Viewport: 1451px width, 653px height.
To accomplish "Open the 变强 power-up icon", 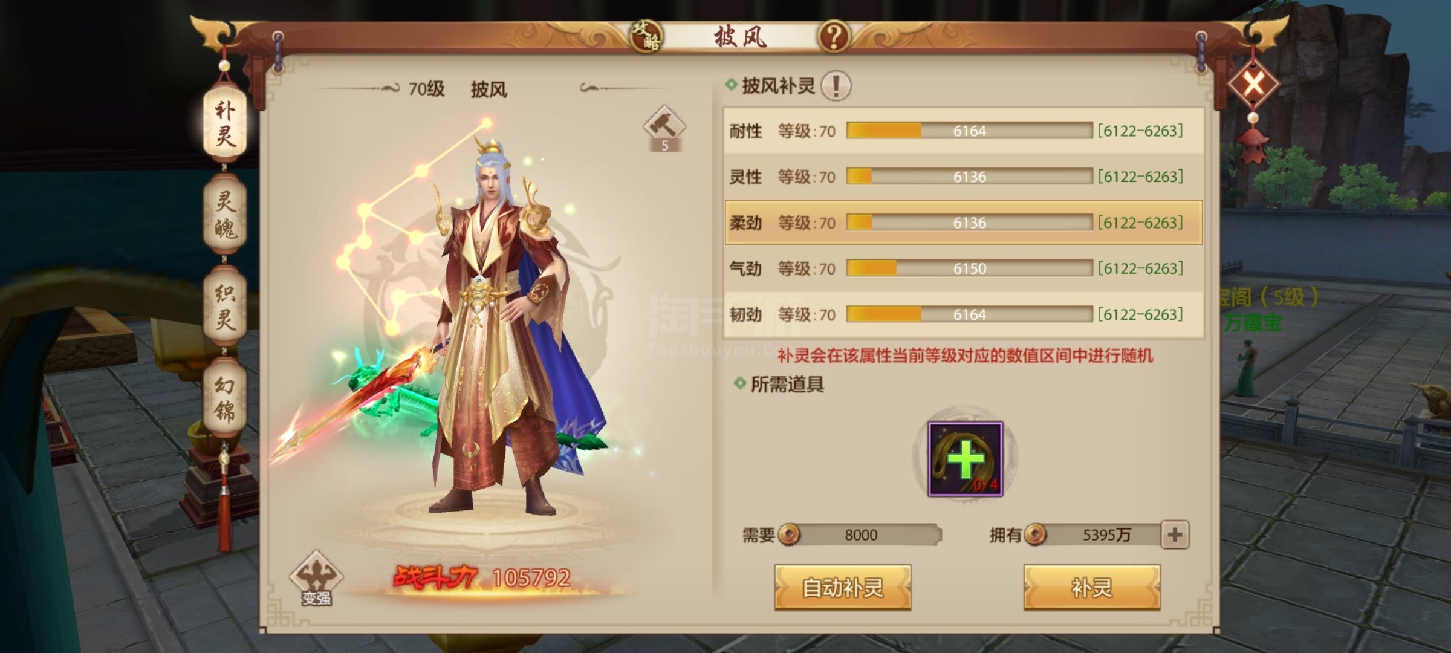I will (x=316, y=578).
